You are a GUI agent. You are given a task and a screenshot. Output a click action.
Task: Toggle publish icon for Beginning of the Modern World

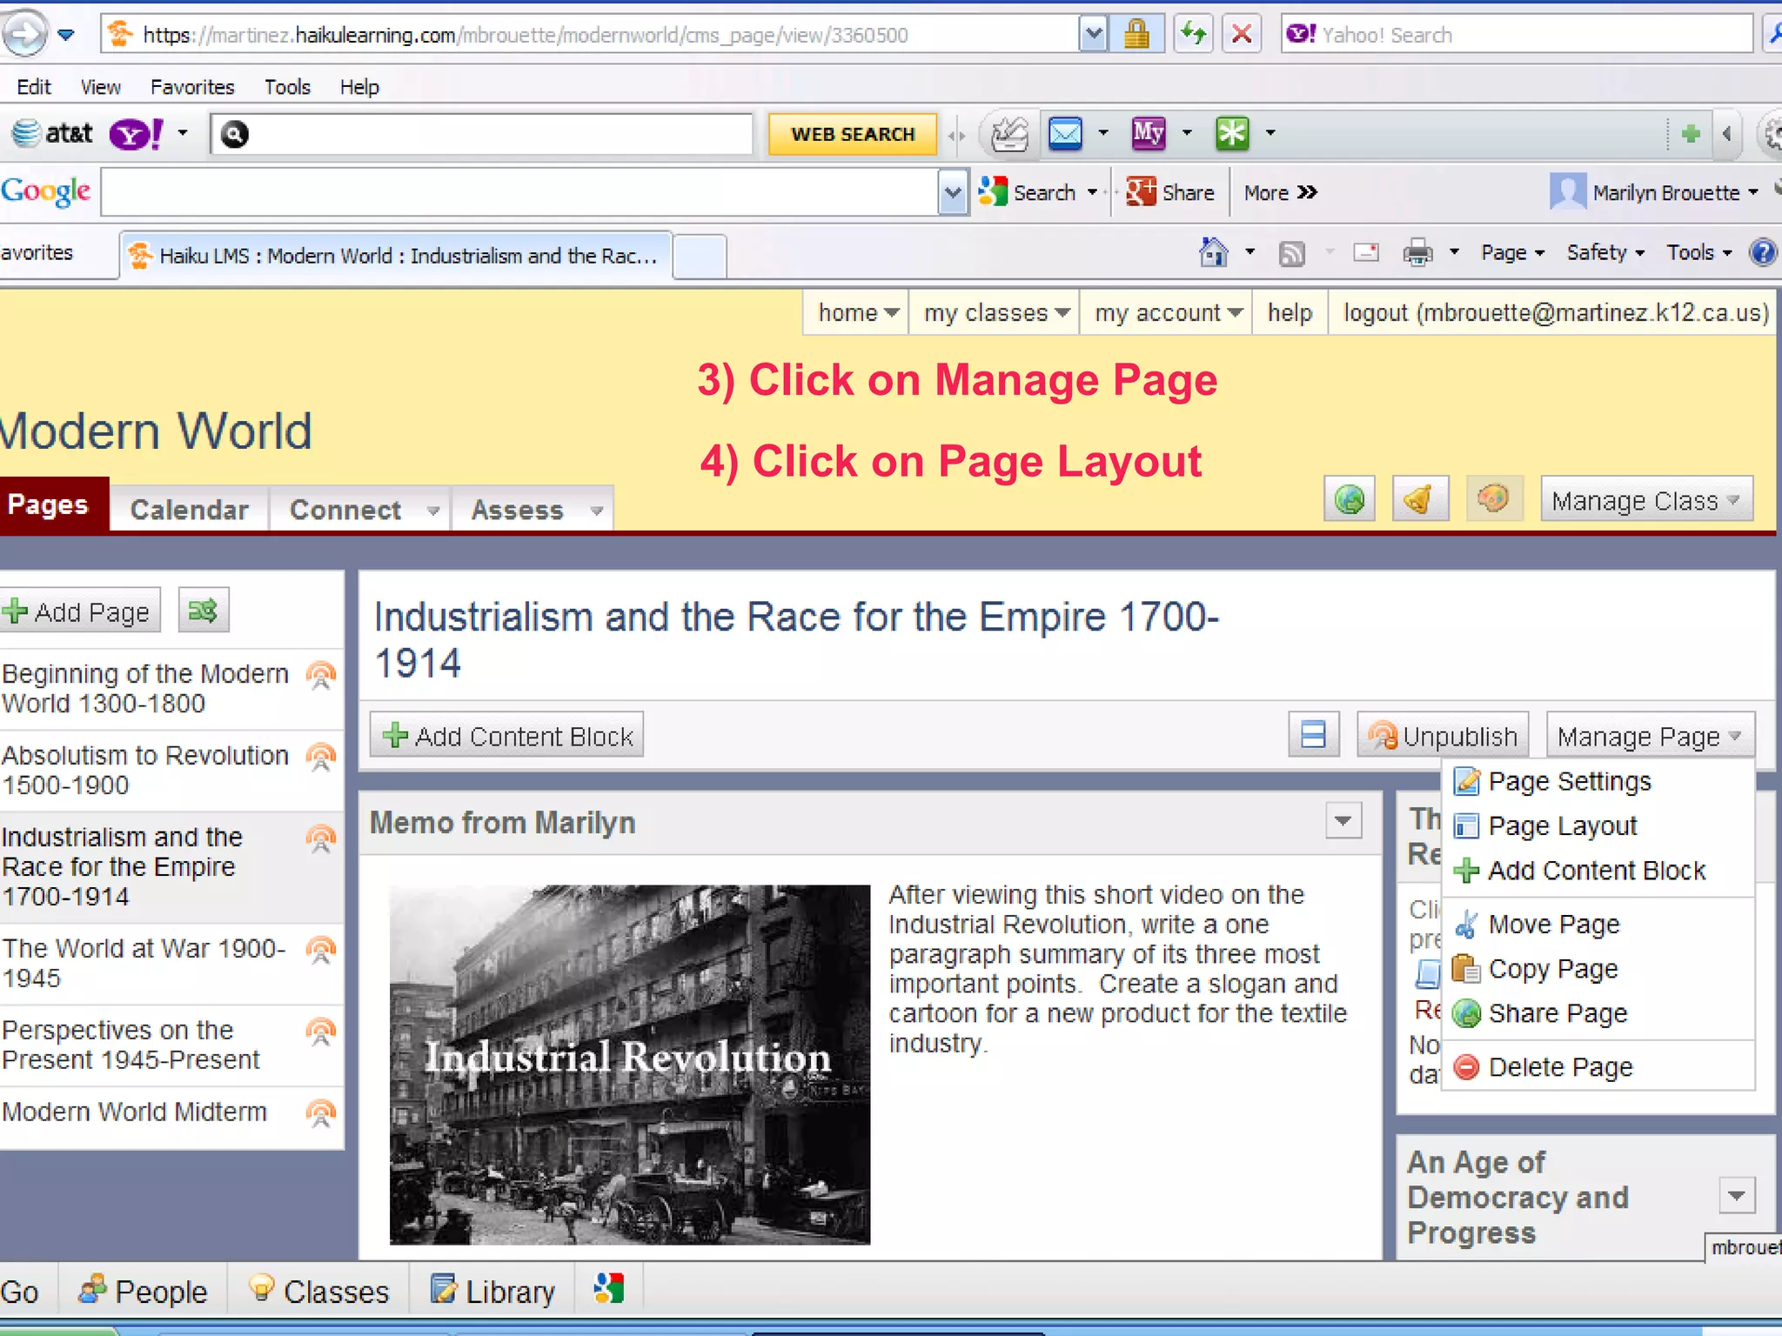321,676
